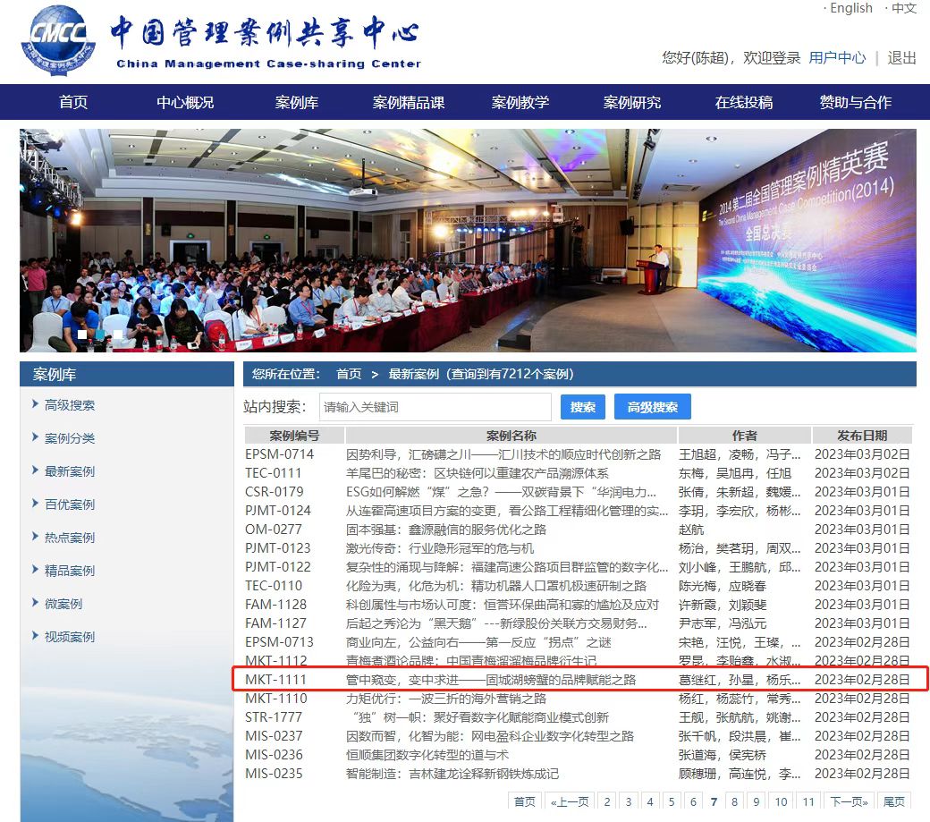The height and width of the screenshot is (822, 930).
Task: Open the 案例库 navigation menu
Action: pos(297,102)
